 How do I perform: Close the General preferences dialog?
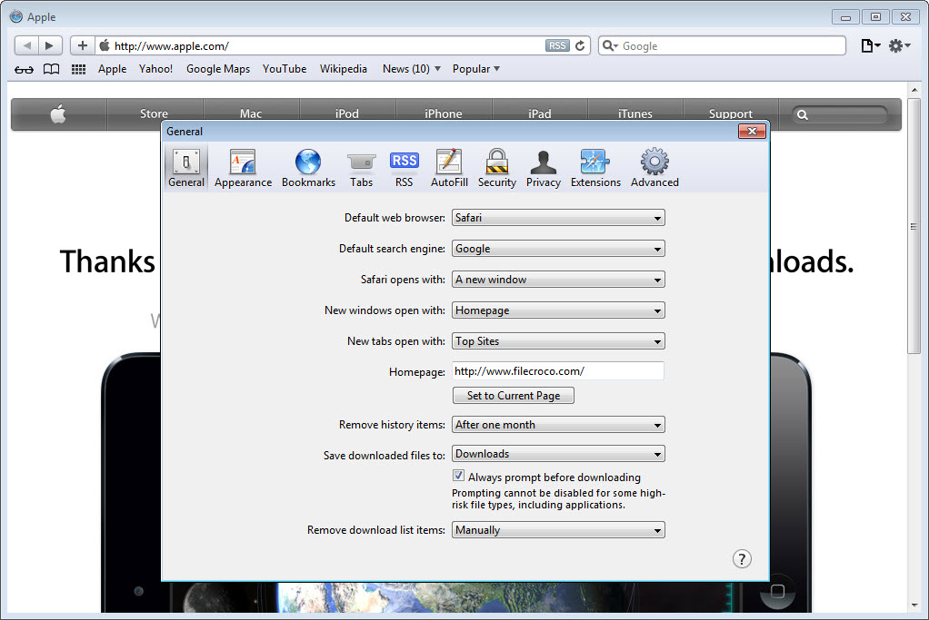pyautogui.click(x=752, y=131)
